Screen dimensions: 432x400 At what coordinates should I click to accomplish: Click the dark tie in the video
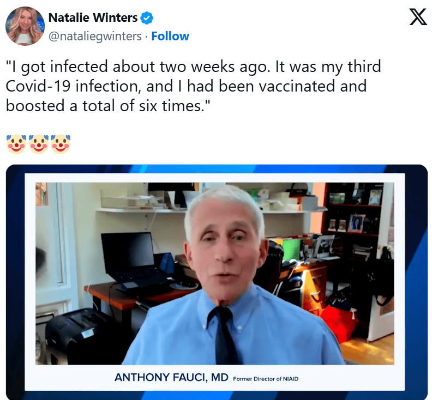click(225, 335)
